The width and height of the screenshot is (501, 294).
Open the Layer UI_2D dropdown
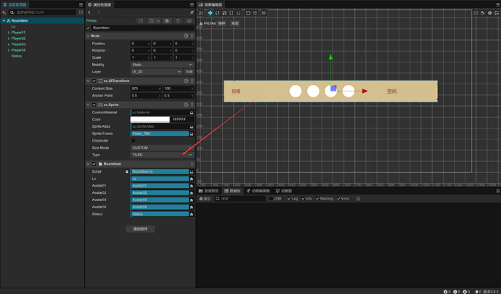[x=157, y=72]
